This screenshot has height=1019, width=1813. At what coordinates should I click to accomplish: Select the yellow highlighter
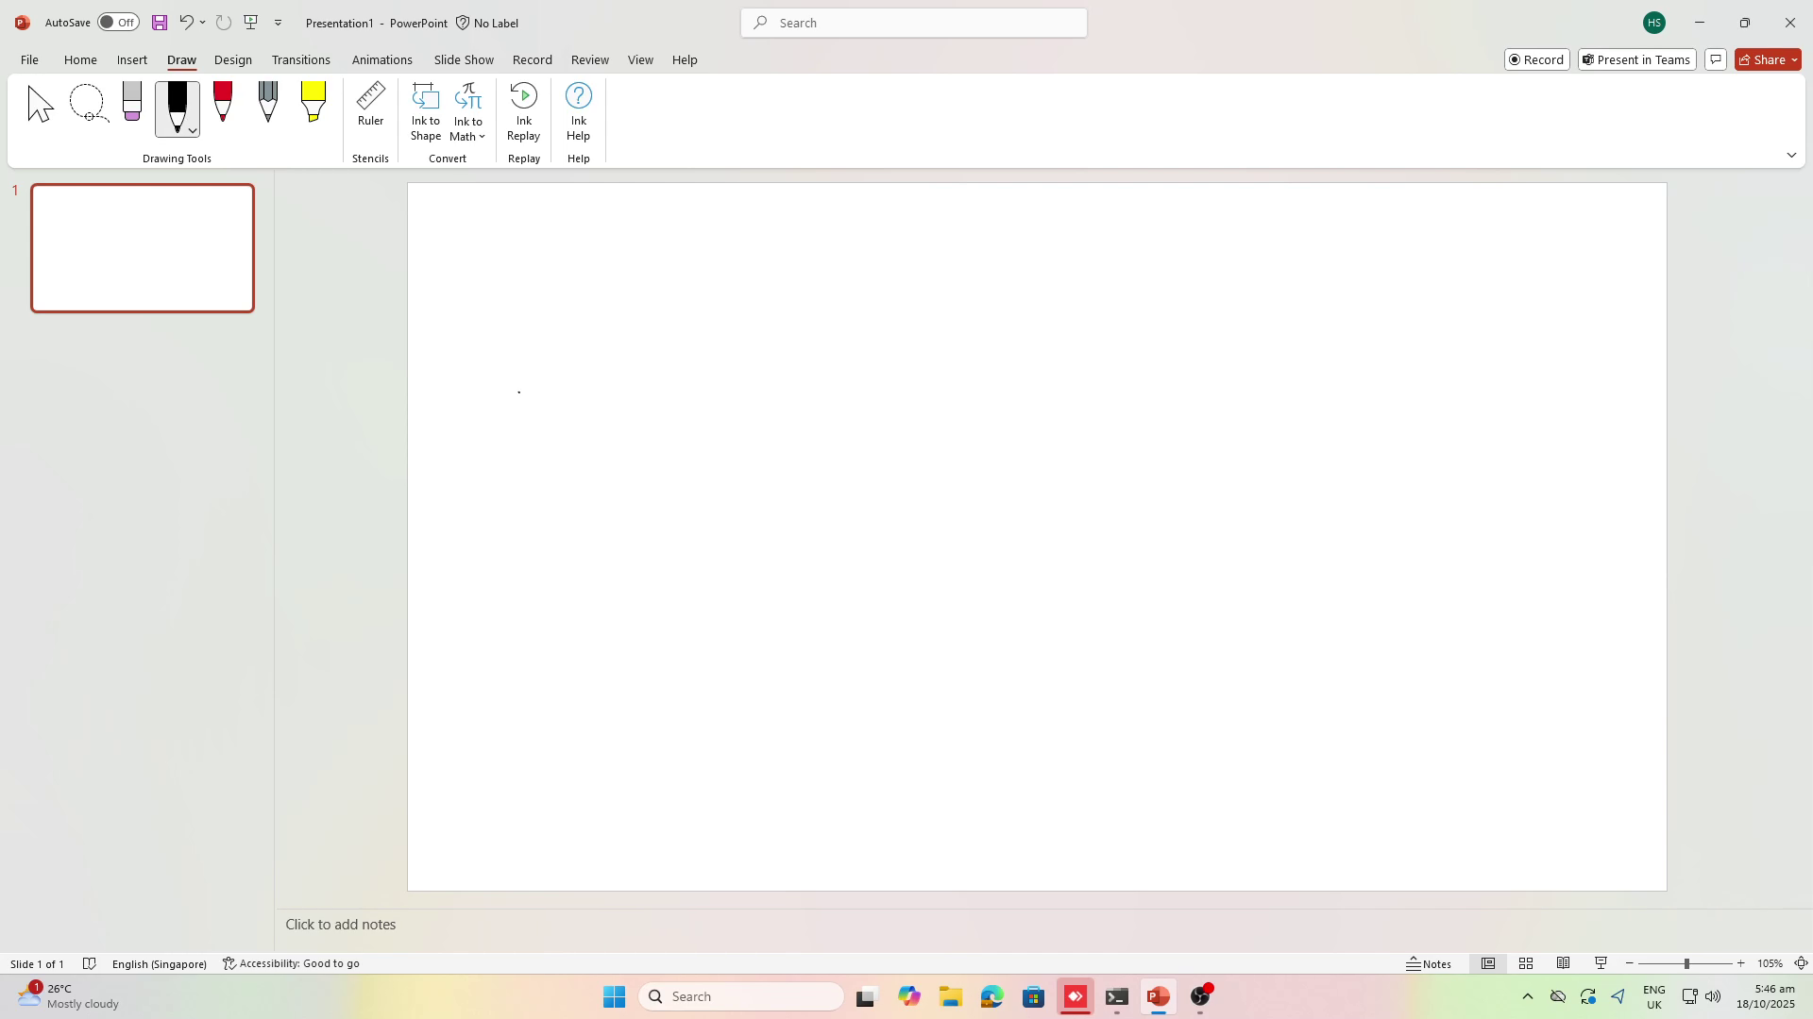click(x=313, y=102)
